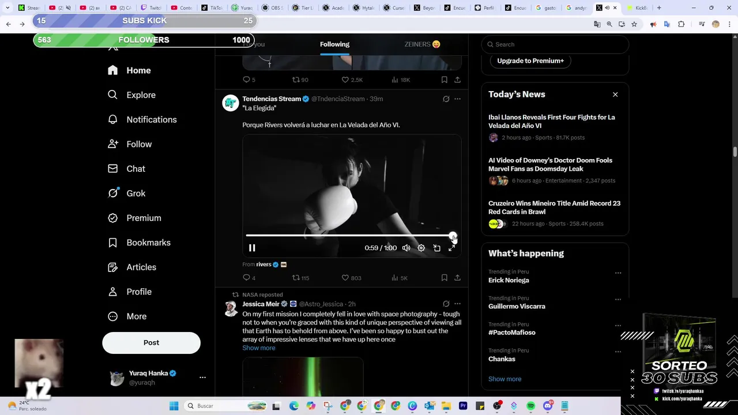738x415 pixels.
Task: Open Grok assistant
Action: (x=126, y=193)
